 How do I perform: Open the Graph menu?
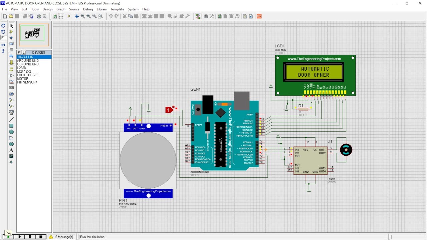(61, 9)
